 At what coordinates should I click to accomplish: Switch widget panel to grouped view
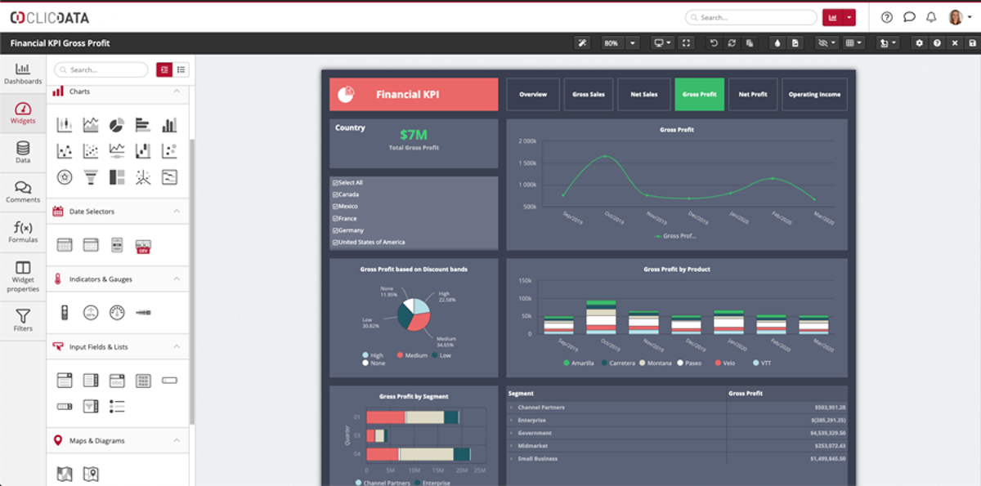(x=164, y=70)
